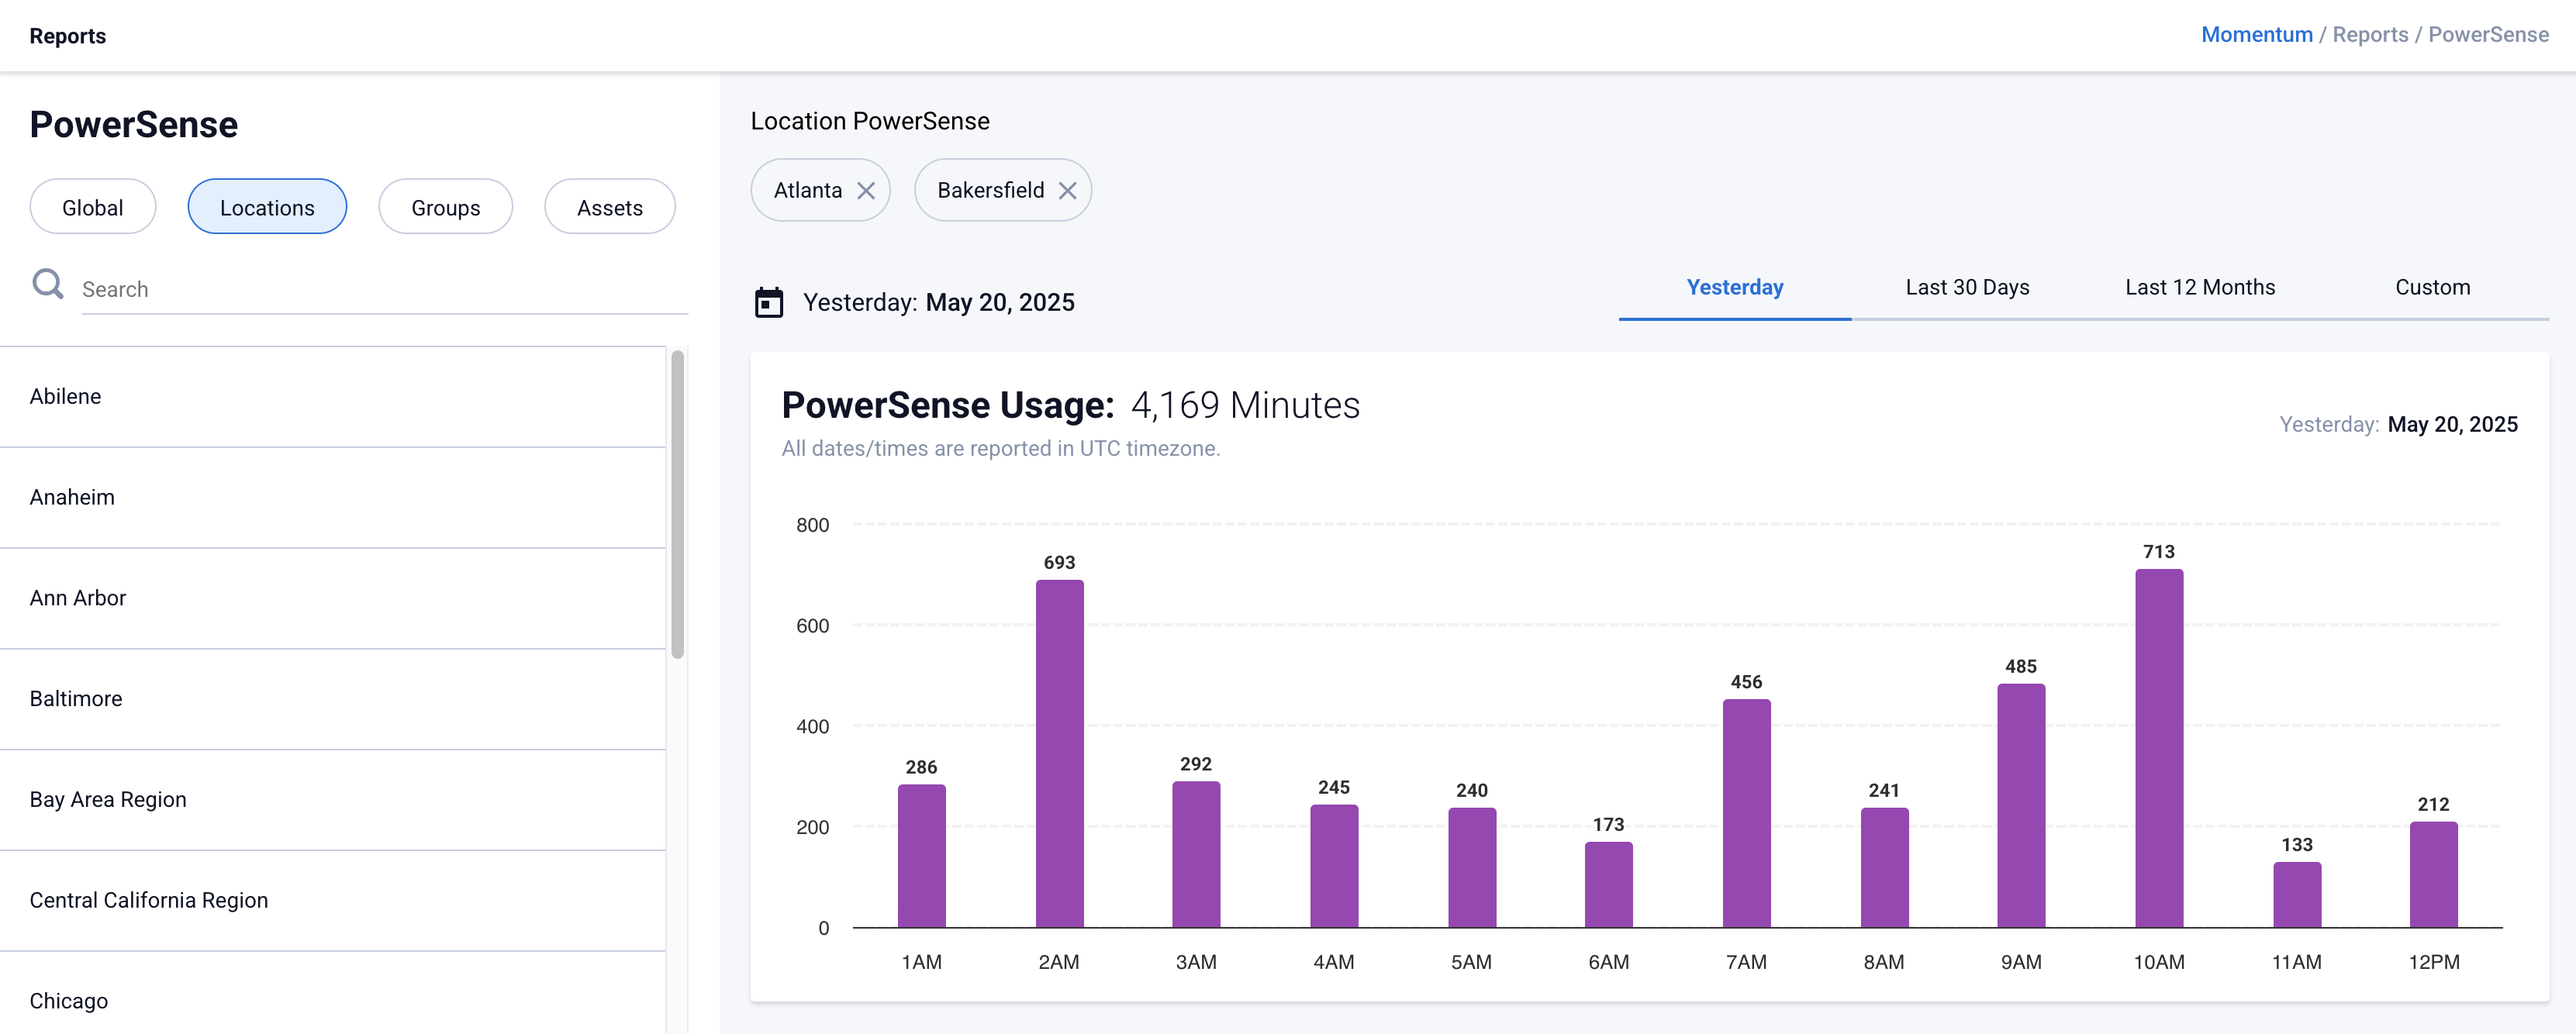Remove the Atlanta location chip
The height and width of the screenshot is (1034, 2576).
click(866, 191)
